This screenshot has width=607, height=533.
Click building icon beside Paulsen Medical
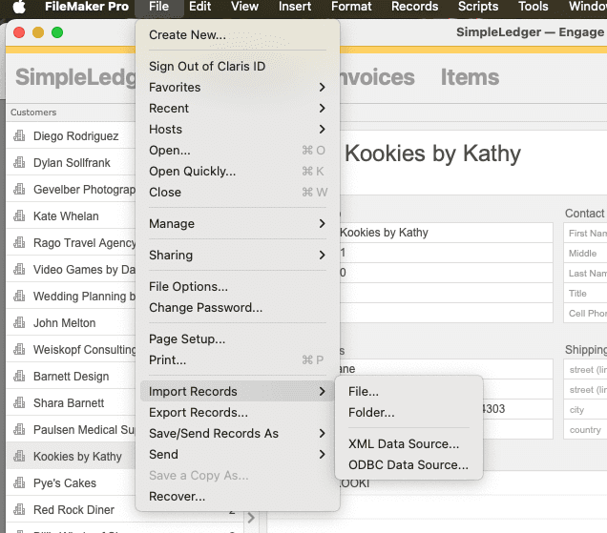(19, 429)
